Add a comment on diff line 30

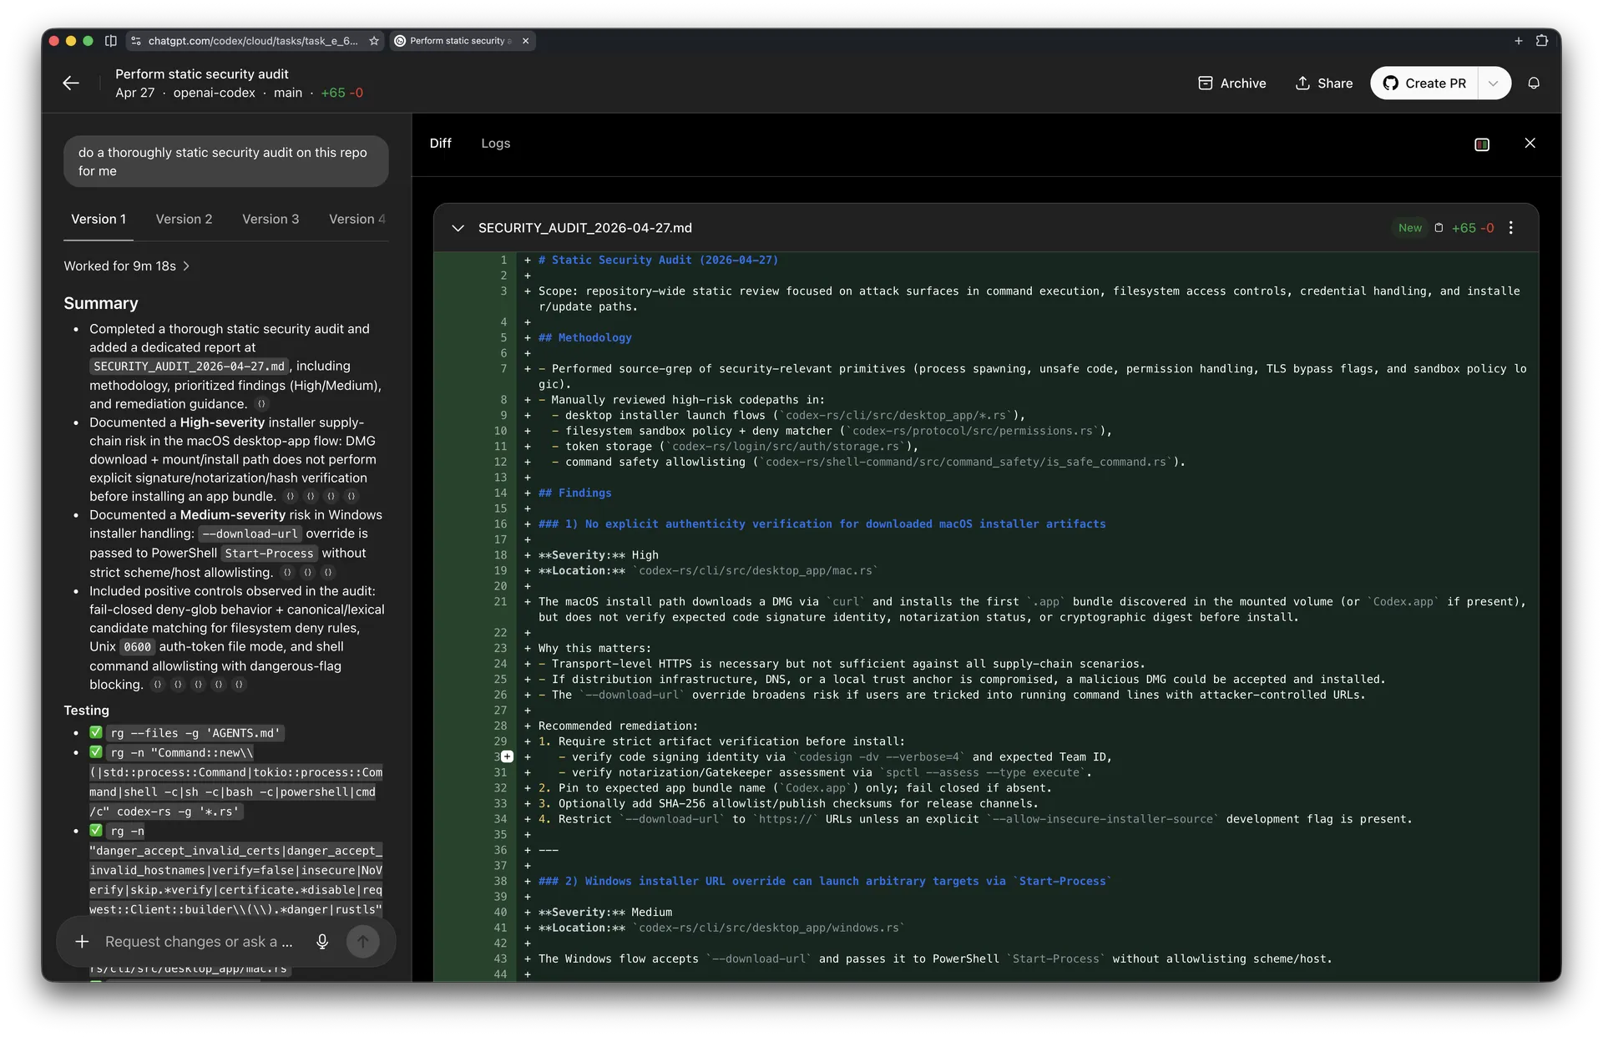[x=508, y=756]
